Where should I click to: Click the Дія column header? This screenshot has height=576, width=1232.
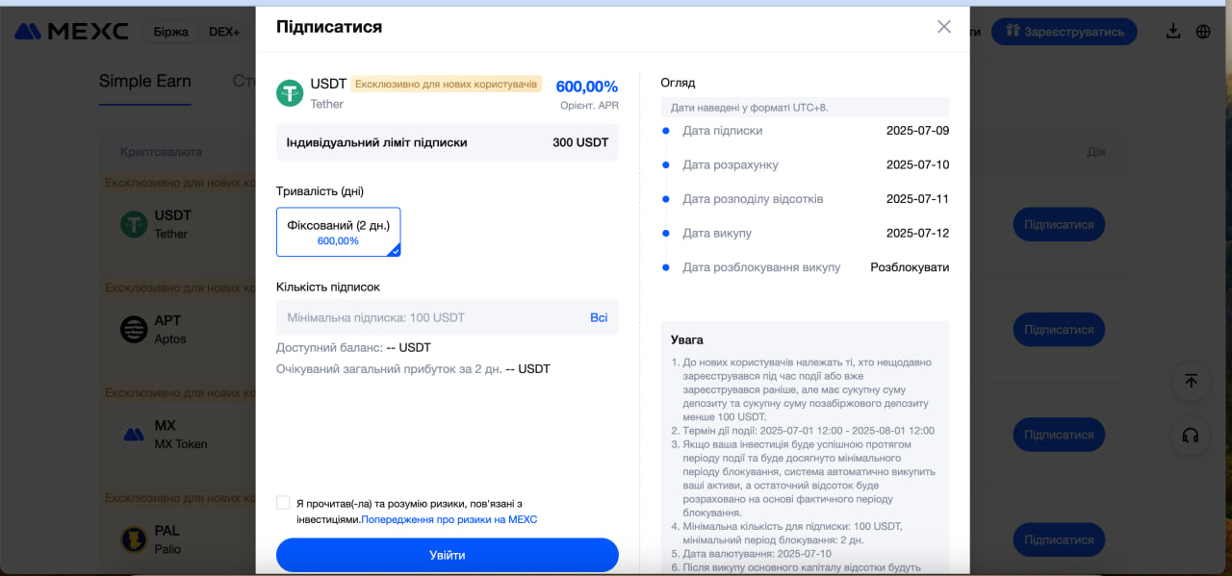(1095, 152)
